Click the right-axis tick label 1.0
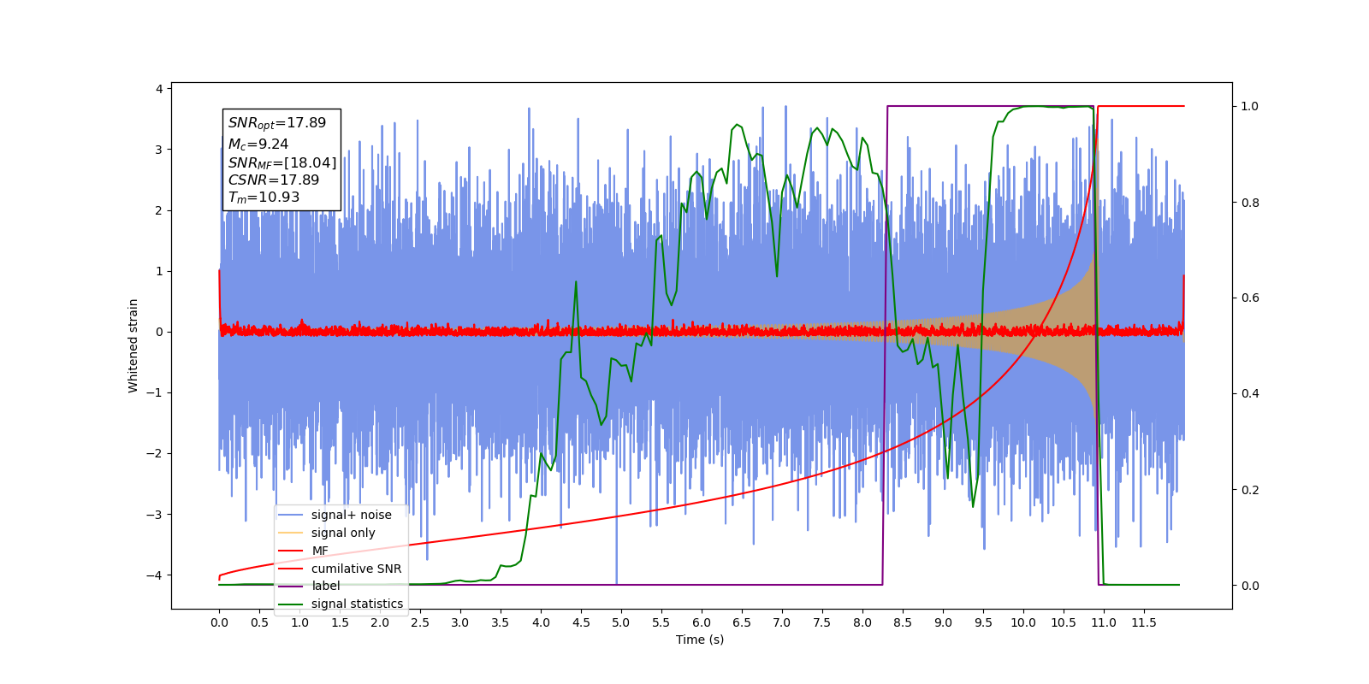Viewport: 1369px width, 684px height. pos(1250,107)
